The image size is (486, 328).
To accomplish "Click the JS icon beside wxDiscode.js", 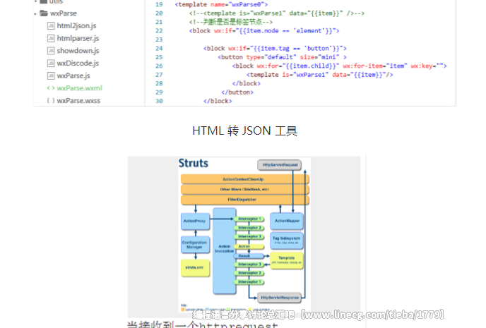I will pos(51,63).
